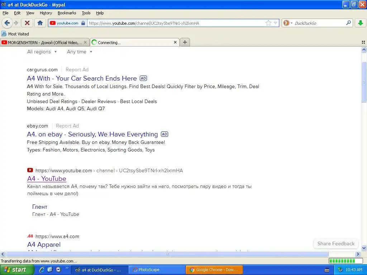Viewport: 367px width, 275px height.
Task: Open the Most Visited bookmarks folder
Action: pyautogui.click(x=15, y=34)
